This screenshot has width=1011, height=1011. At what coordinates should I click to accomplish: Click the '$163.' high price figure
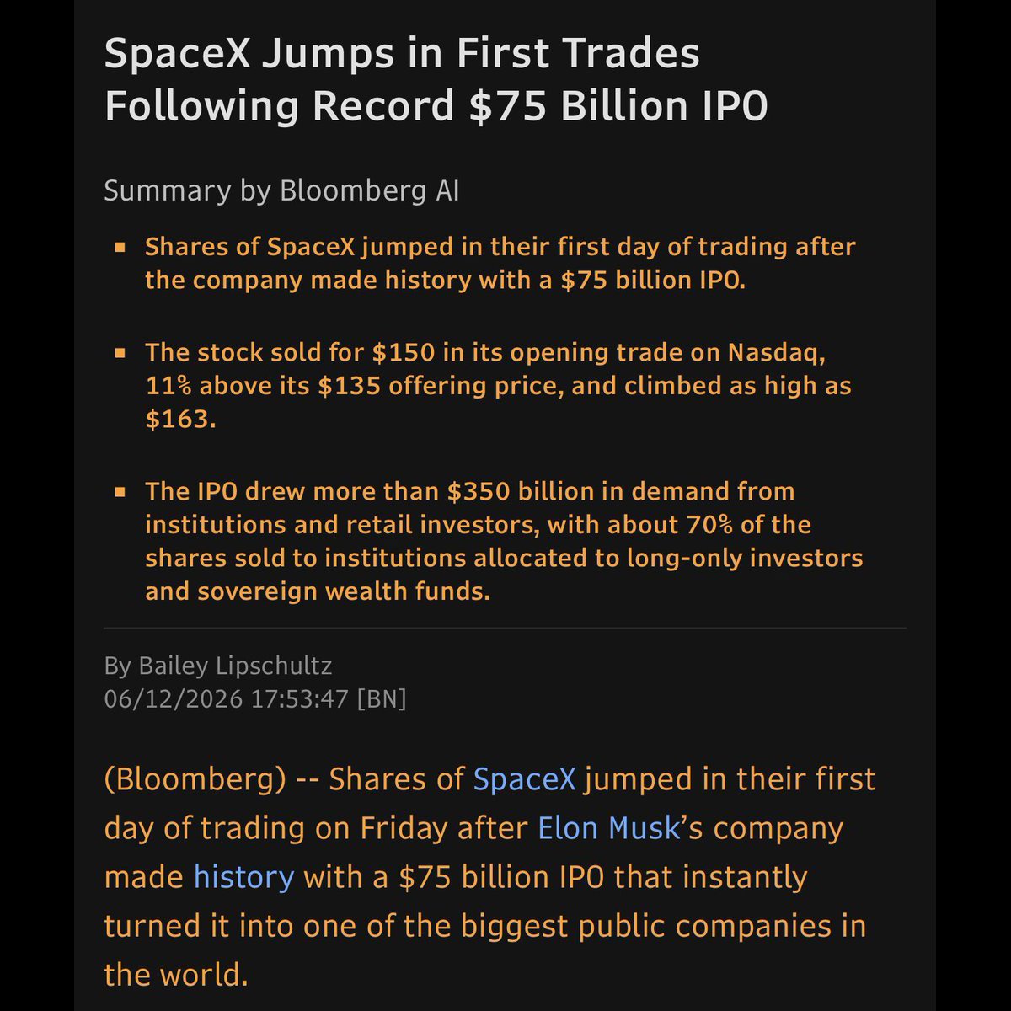[180, 420]
